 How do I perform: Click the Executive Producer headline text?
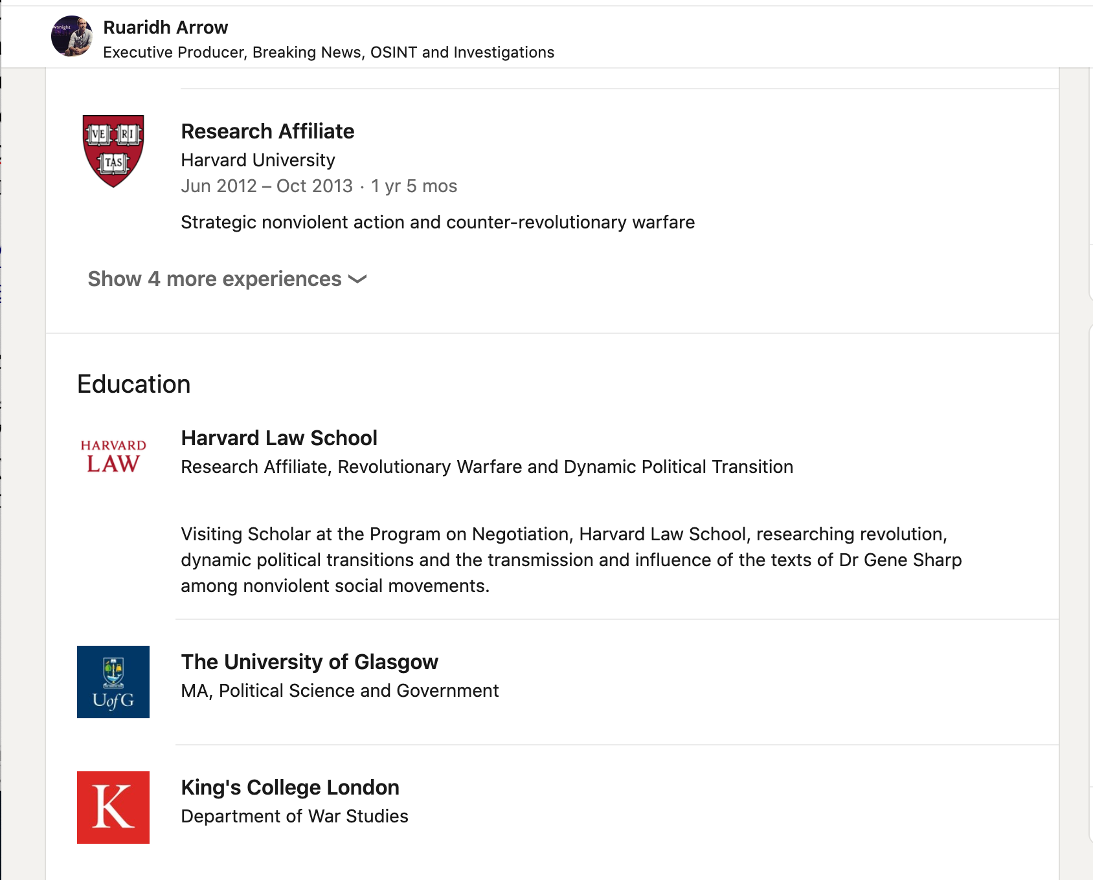[328, 52]
